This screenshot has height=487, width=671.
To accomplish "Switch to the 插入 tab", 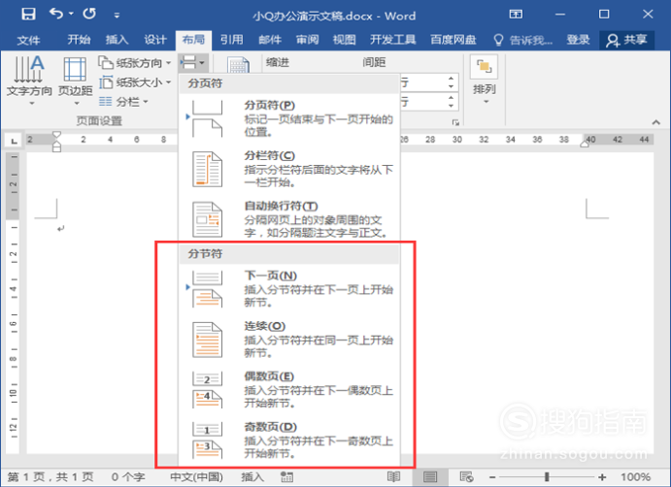I will [117, 40].
